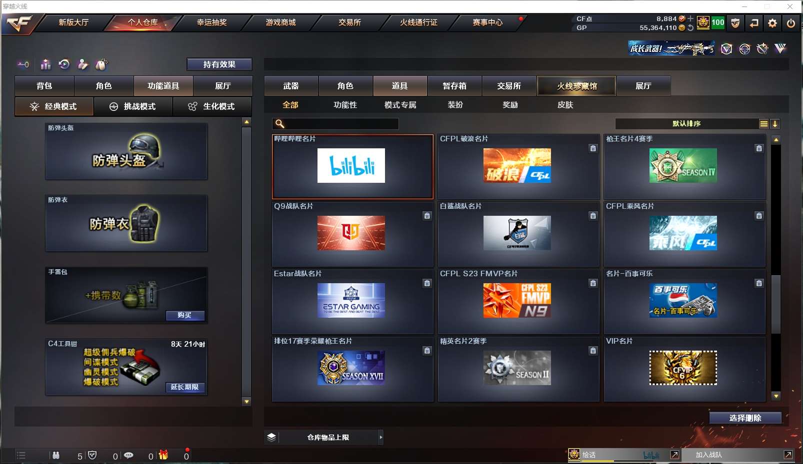Viewport: 803px width, 464px height.
Task: Click the key icon above the inventory tabs
Action: (23, 64)
